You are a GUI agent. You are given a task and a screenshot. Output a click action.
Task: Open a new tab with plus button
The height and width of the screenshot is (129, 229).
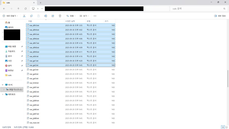pos(40,3)
